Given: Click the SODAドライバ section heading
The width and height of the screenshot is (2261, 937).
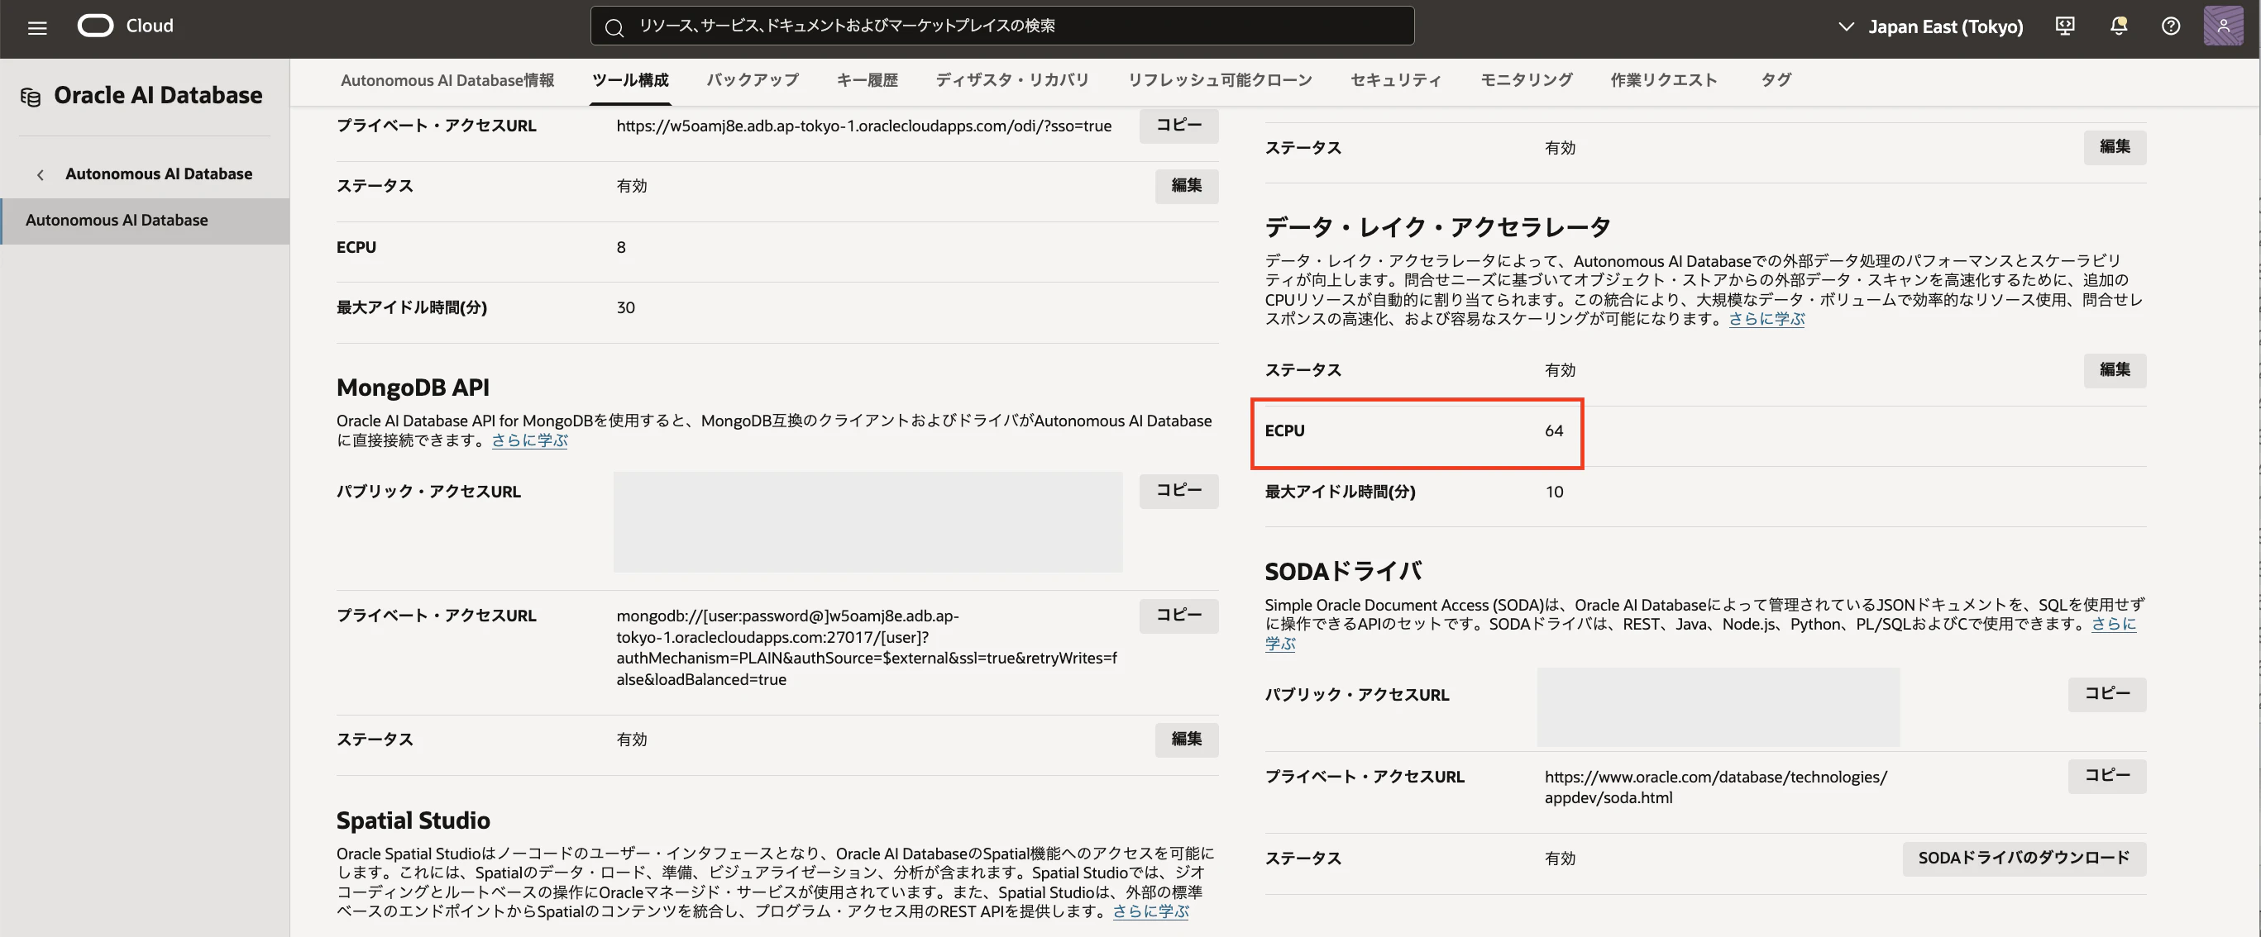Looking at the screenshot, I should [x=1343, y=571].
